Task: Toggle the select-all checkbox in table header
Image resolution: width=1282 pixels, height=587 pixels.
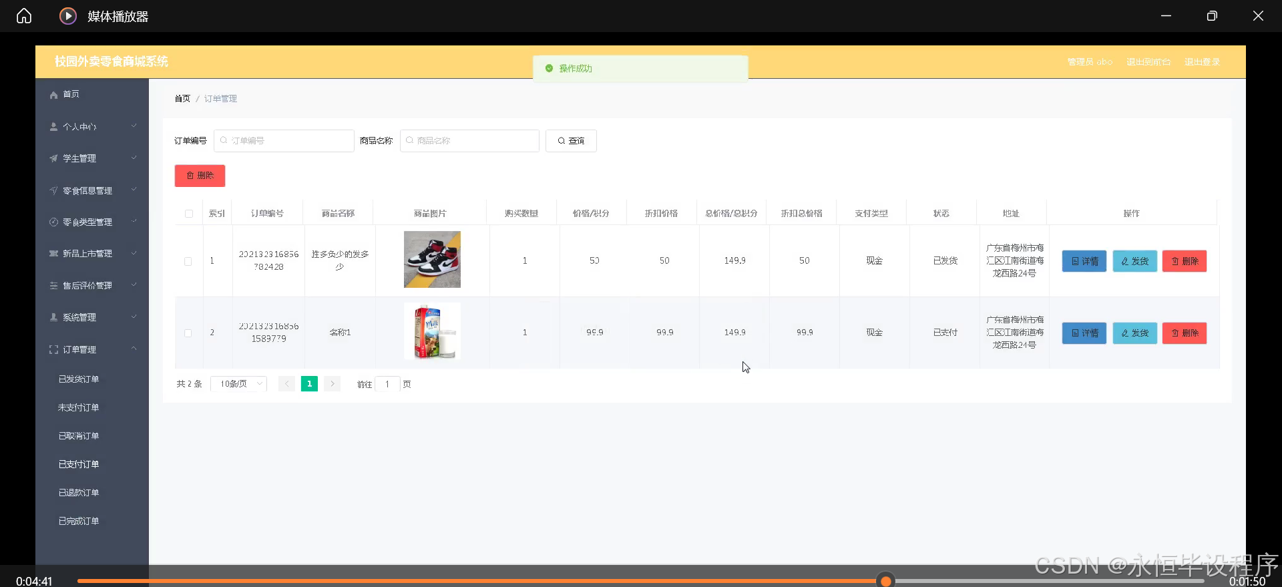Action: point(189,214)
